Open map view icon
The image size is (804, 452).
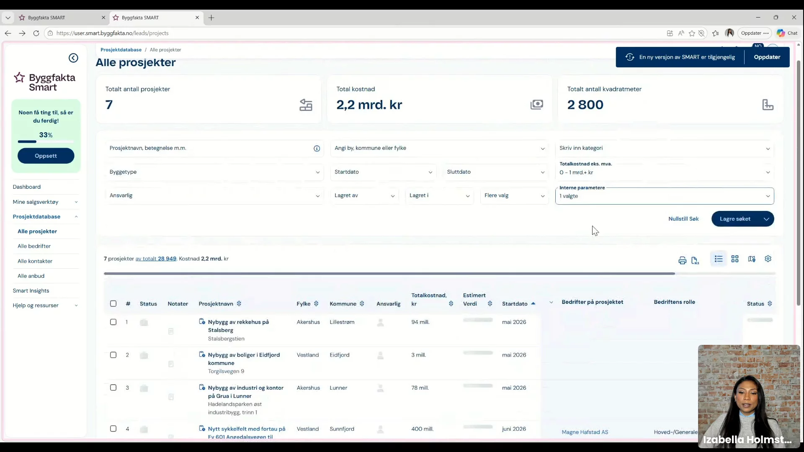(752, 259)
